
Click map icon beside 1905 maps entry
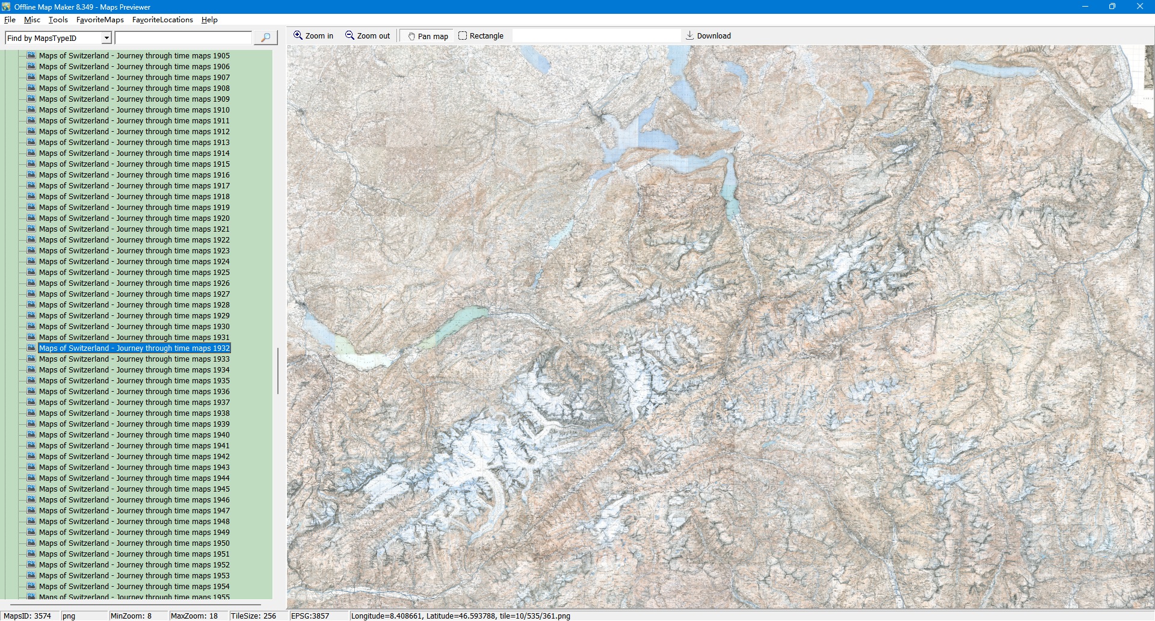click(x=31, y=55)
